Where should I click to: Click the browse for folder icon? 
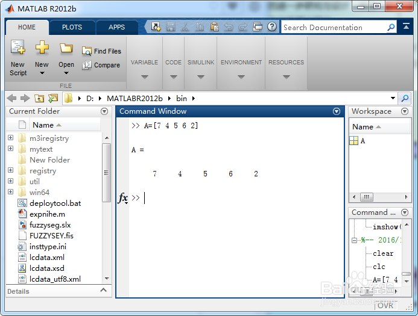pos(53,98)
